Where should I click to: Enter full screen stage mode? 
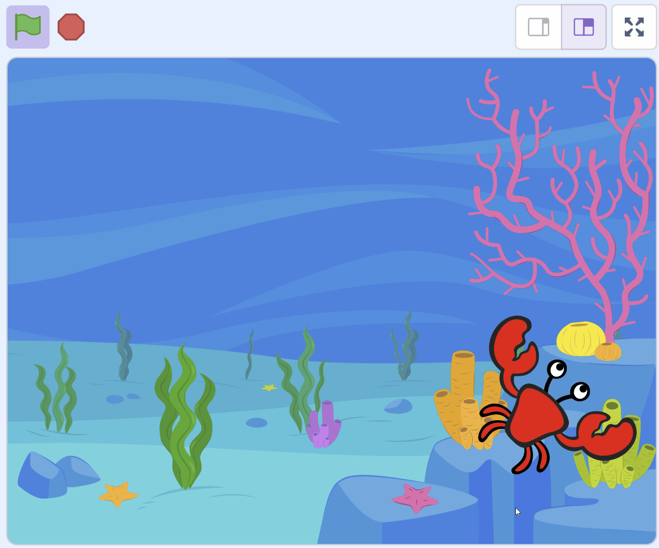[634, 27]
